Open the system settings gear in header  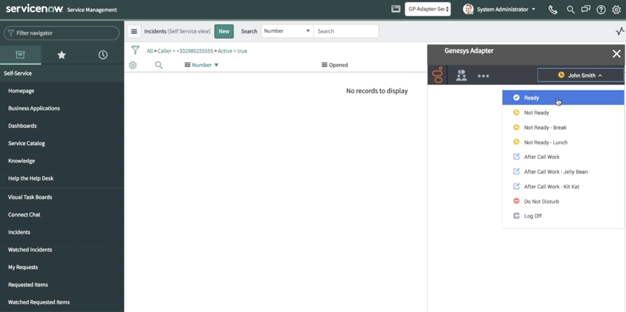click(x=616, y=10)
